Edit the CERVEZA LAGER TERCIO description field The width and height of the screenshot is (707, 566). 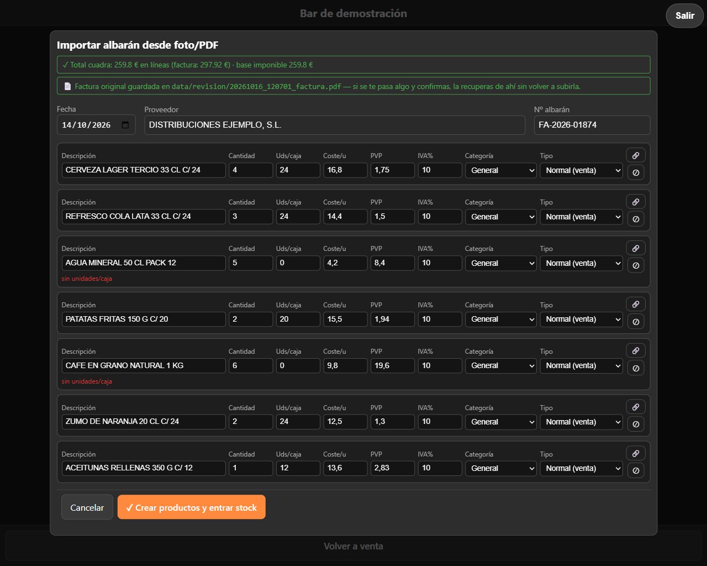(x=144, y=170)
